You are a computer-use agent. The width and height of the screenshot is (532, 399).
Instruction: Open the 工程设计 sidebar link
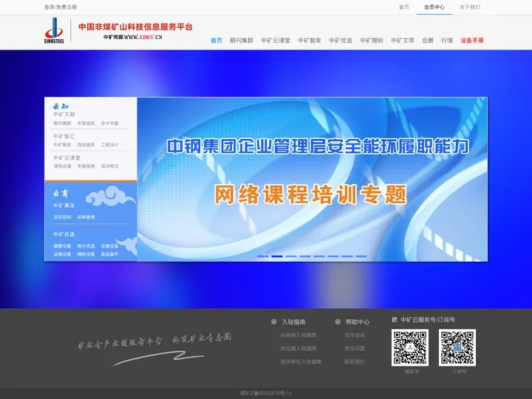(109, 145)
